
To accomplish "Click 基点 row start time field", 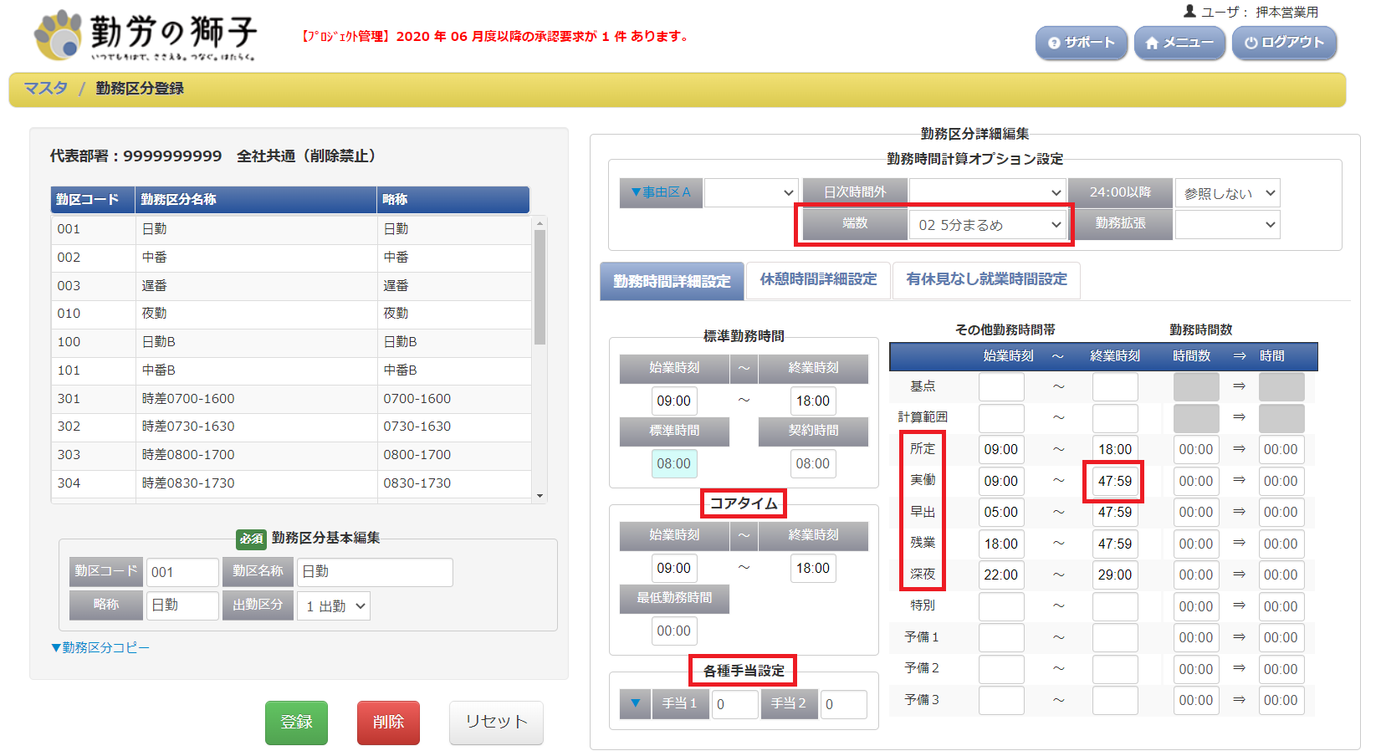I will tap(1001, 387).
